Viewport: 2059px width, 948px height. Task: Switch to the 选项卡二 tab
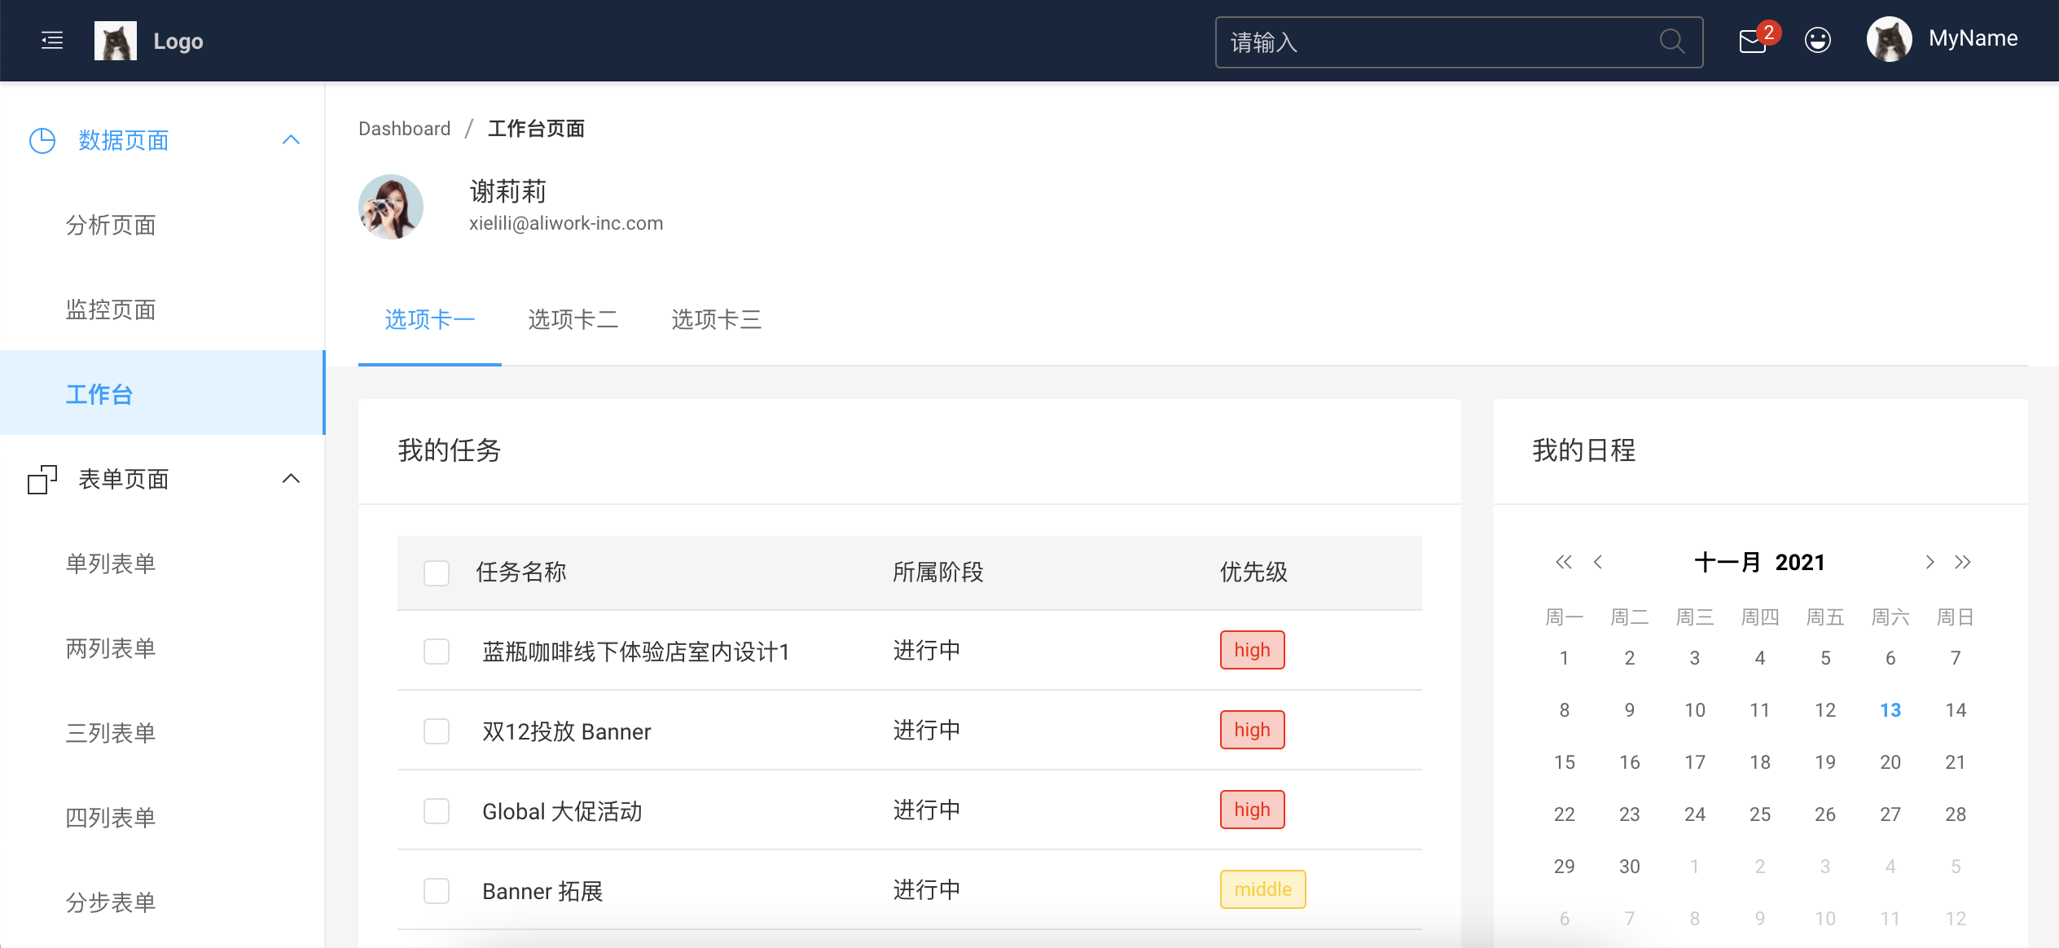point(573,319)
